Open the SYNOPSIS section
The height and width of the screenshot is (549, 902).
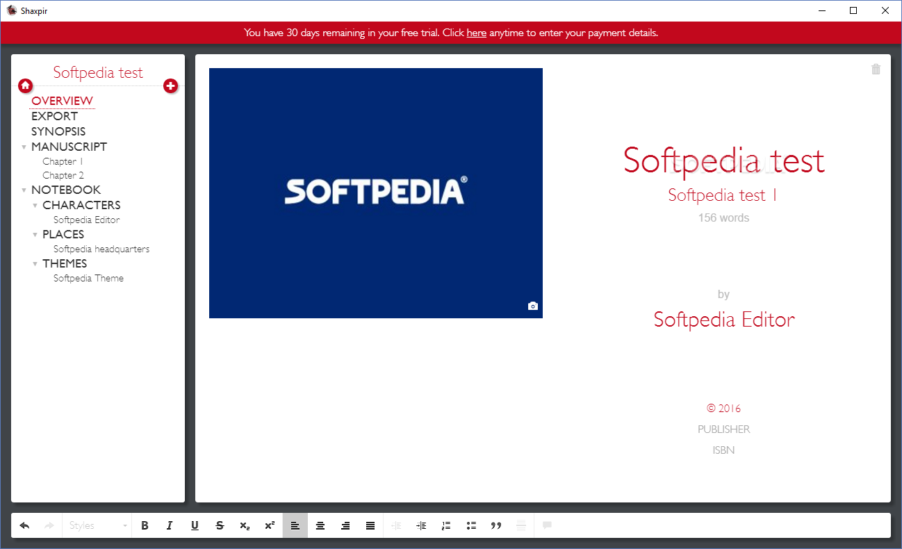(x=58, y=131)
